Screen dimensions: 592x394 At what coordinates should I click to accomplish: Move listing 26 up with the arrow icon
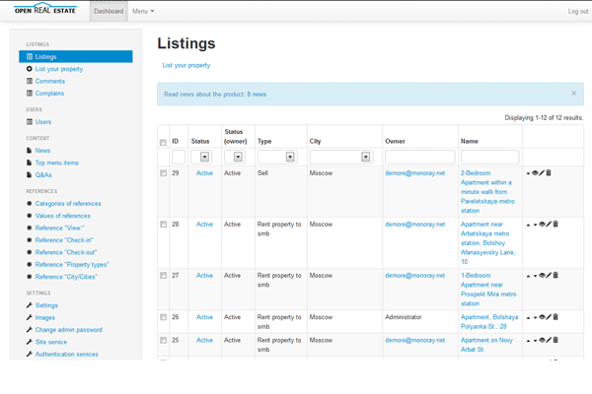click(x=528, y=318)
